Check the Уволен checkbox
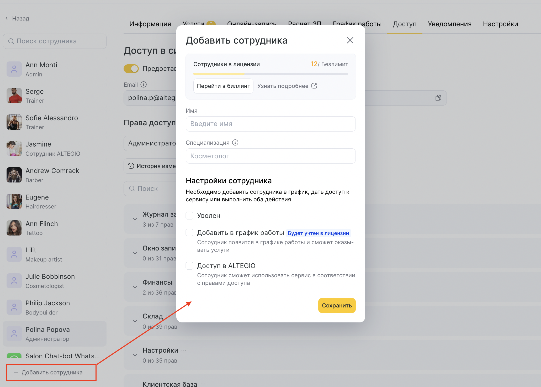541x387 pixels. tap(189, 216)
